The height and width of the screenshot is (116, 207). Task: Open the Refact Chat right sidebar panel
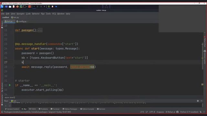click(x=205, y=42)
